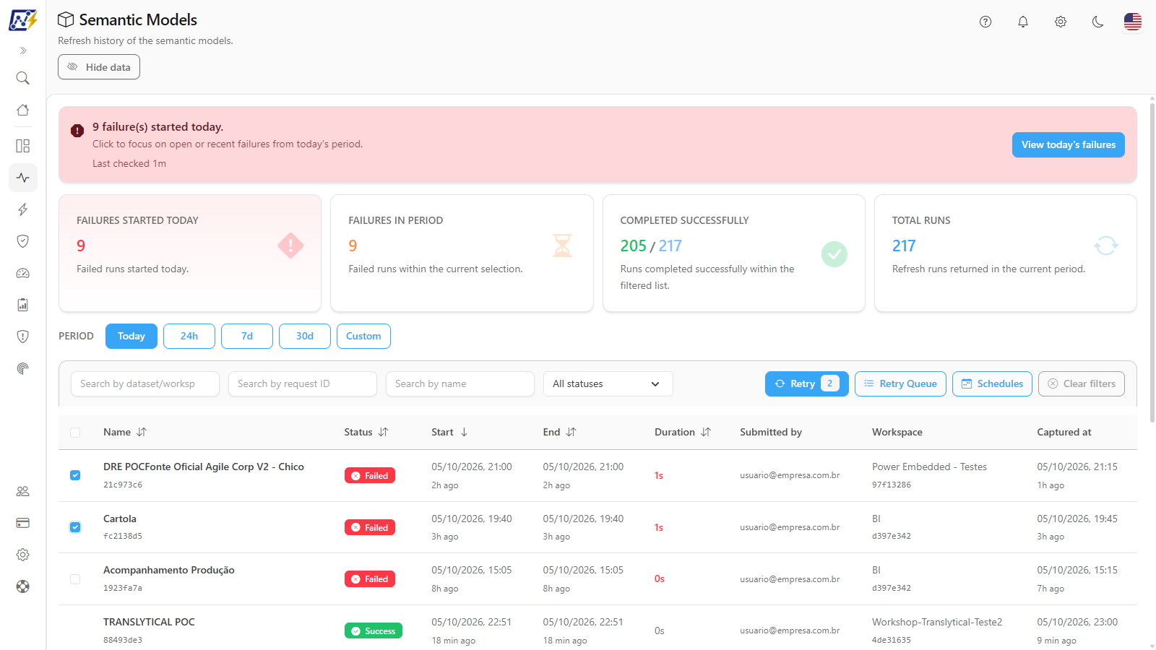This screenshot has height=650, width=1156.
Task: Open the Retry Queue
Action: (x=900, y=383)
